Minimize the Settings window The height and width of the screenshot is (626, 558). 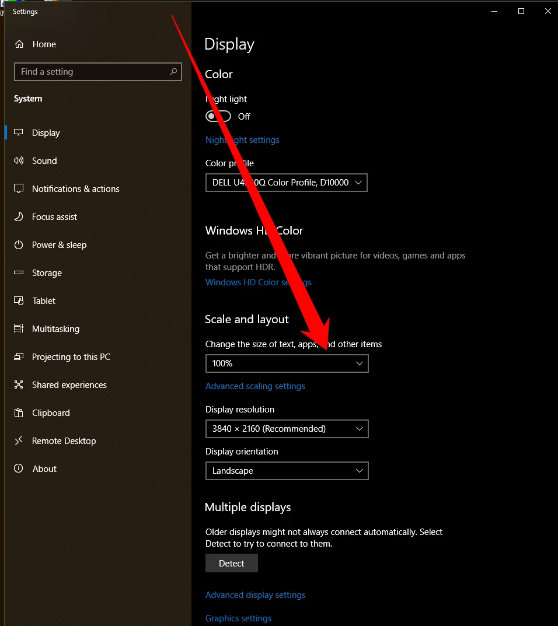494,11
